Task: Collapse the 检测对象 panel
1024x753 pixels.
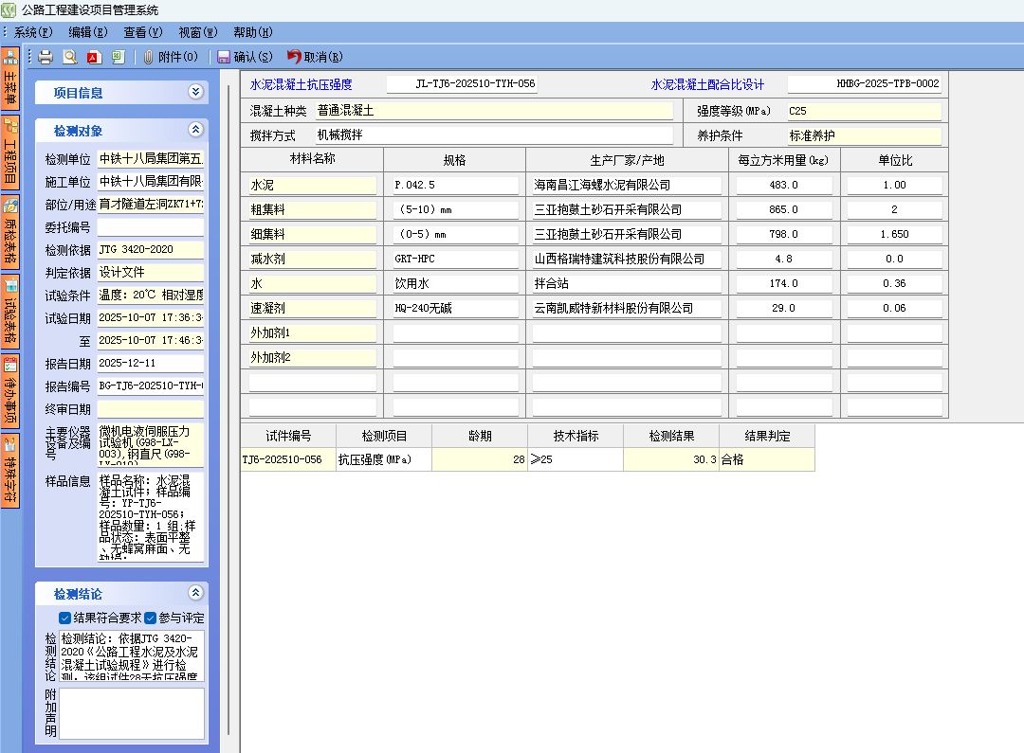Action: [x=195, y=130]
